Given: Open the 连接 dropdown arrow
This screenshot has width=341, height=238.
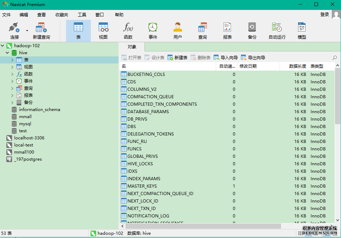Looking at the screenshot, I should tap(27, 31).
